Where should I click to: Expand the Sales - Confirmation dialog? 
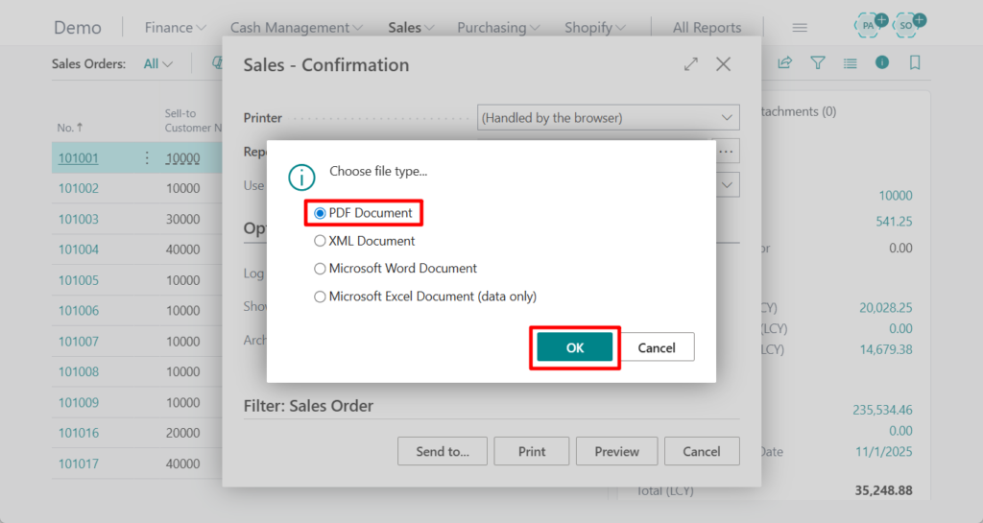tap(690, 64)
